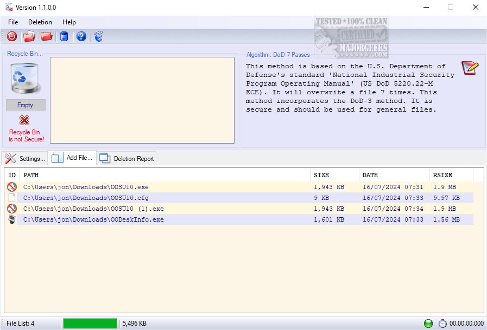Screen dimensions: 487x330
Task: Click the app icon in title bar
Action: 9,7
